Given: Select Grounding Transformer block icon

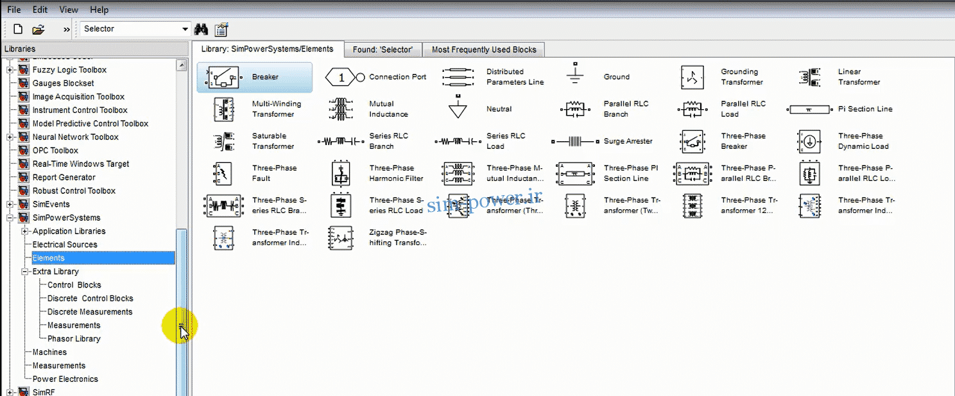Looking at the screenshot, I should click(692, 78).
